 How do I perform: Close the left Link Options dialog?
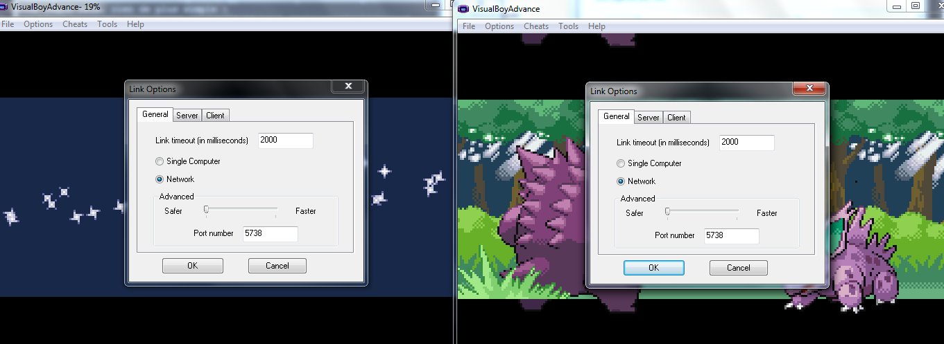point(347,87)
